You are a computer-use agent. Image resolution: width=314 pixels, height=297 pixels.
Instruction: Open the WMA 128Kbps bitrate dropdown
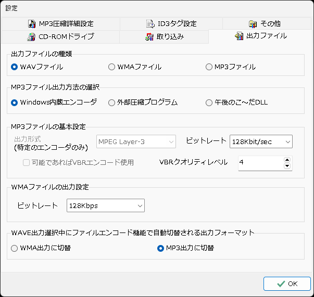coord(106,205)
